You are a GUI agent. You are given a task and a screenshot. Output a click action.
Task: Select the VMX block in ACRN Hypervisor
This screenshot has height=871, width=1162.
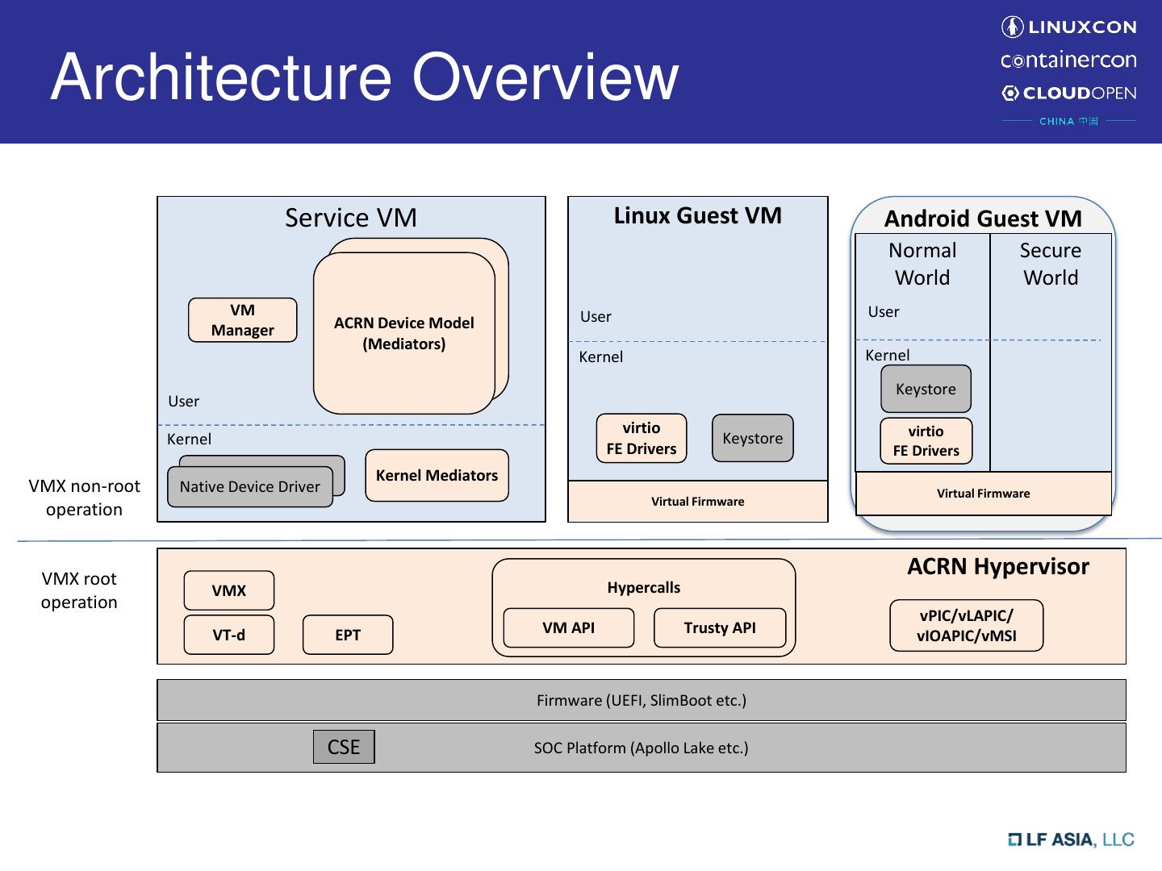(x=228, y=590)
